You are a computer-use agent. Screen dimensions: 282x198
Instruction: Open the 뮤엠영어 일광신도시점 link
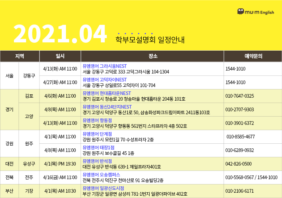[x=103, y=188]
